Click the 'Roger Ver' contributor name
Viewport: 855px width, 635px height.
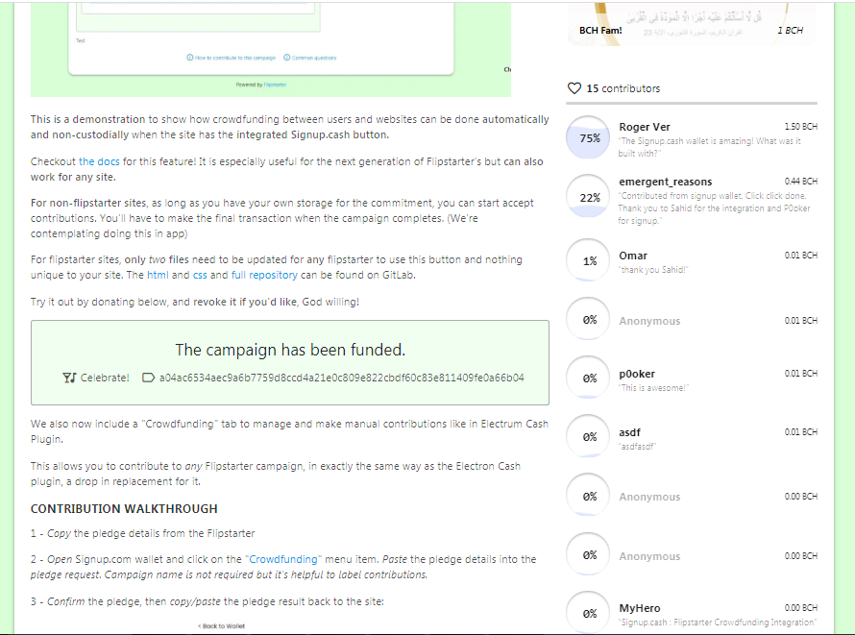tap(644, 127)
